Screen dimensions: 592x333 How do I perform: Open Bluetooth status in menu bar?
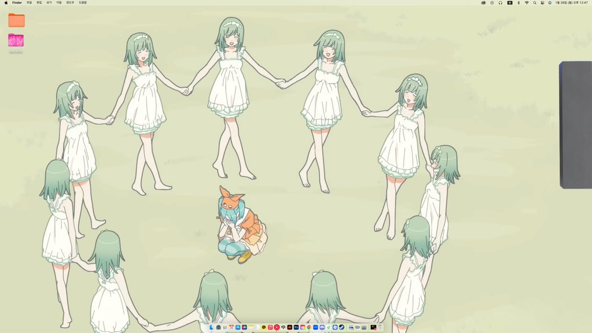coord(518,2)
